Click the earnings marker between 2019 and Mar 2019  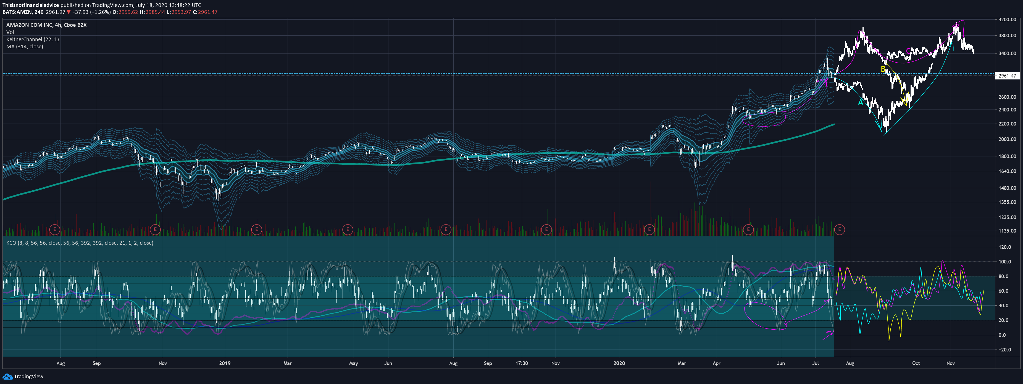point(257,229)
